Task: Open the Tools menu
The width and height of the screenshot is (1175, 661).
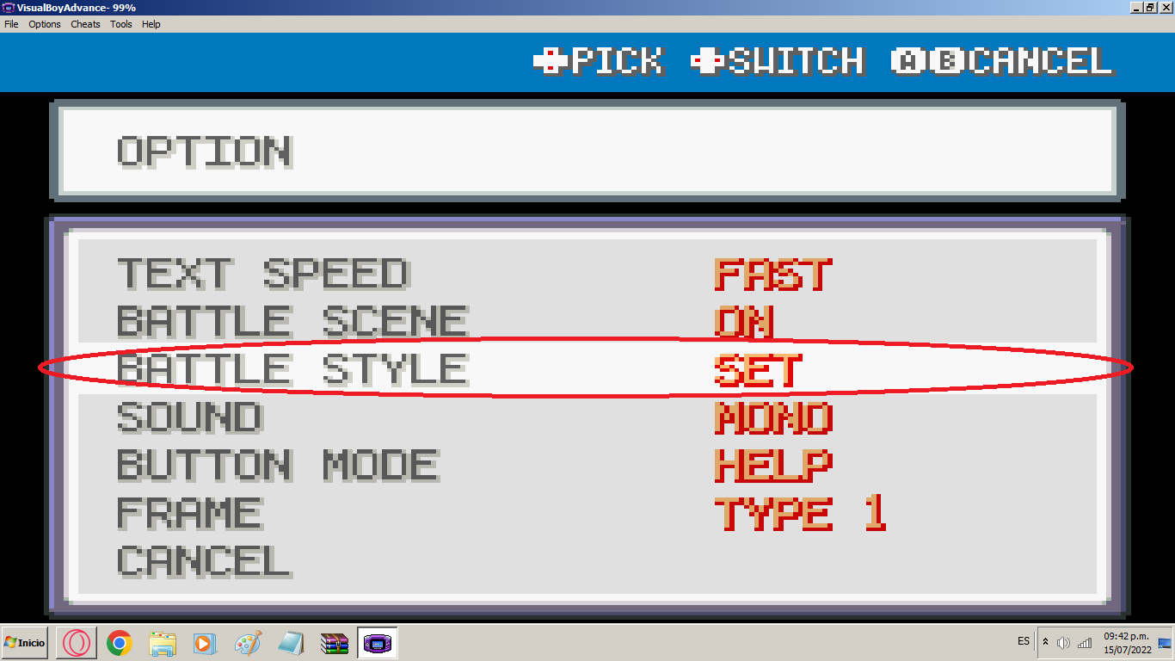Action: [x=121, y=24]
